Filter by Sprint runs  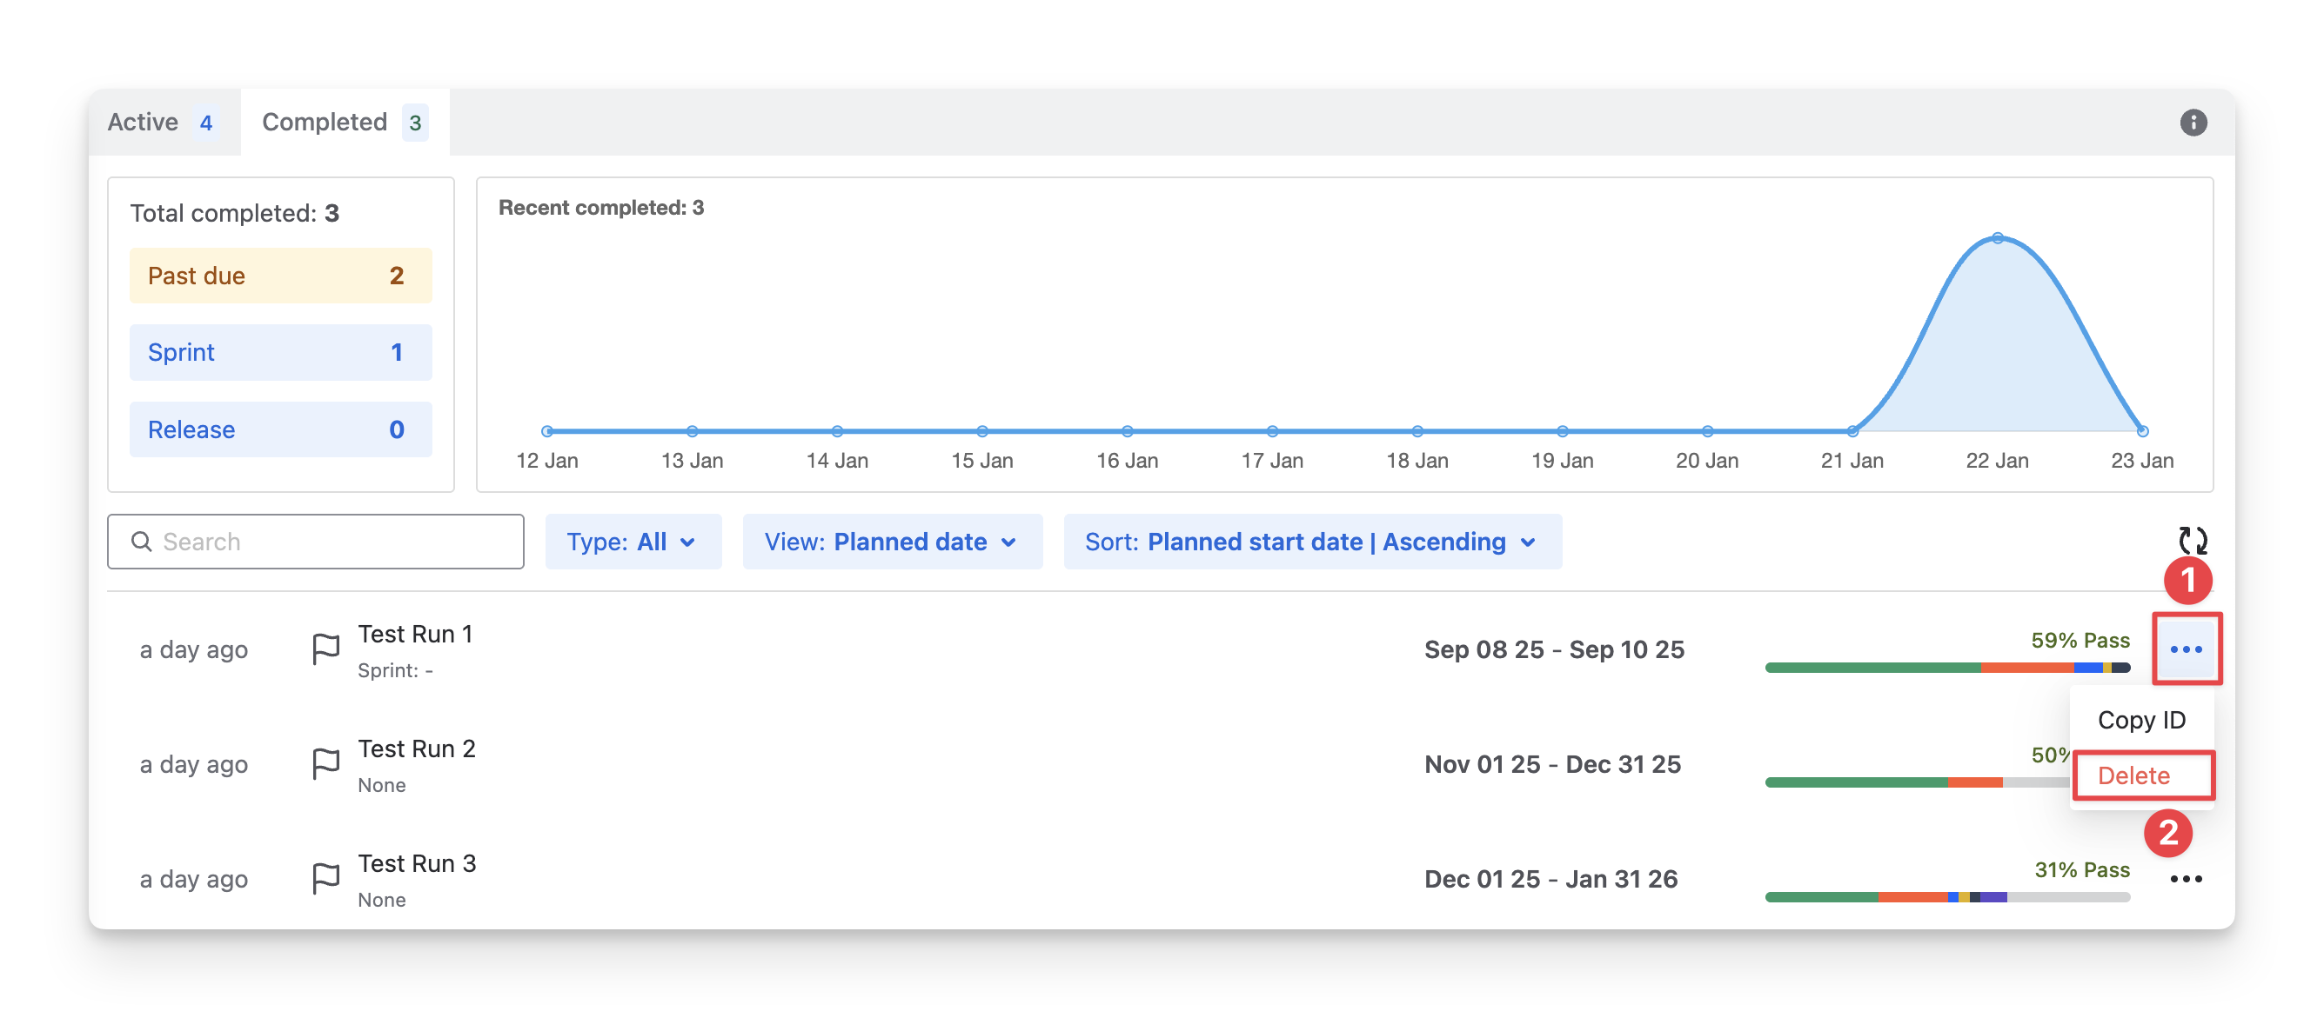pos(280,353)
